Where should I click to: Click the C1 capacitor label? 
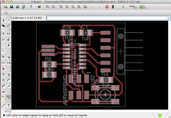(84, 27)
